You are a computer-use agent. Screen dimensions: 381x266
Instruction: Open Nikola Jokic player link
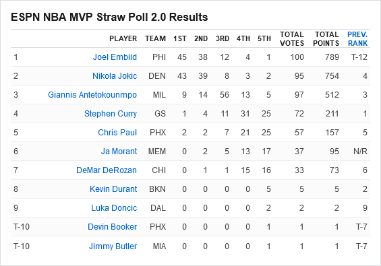[x=115, y=76]
